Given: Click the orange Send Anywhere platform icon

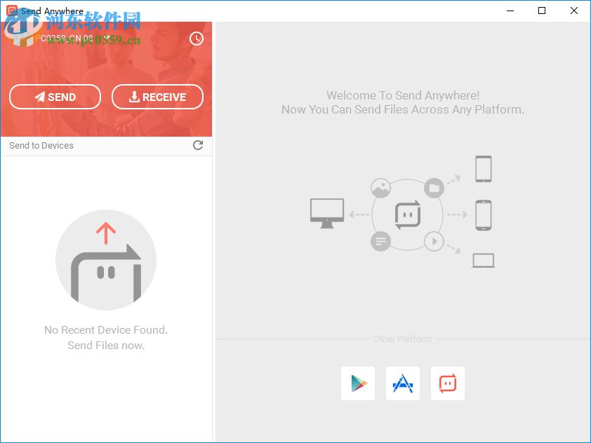Looking at the screenshot, I should (447, 383).
